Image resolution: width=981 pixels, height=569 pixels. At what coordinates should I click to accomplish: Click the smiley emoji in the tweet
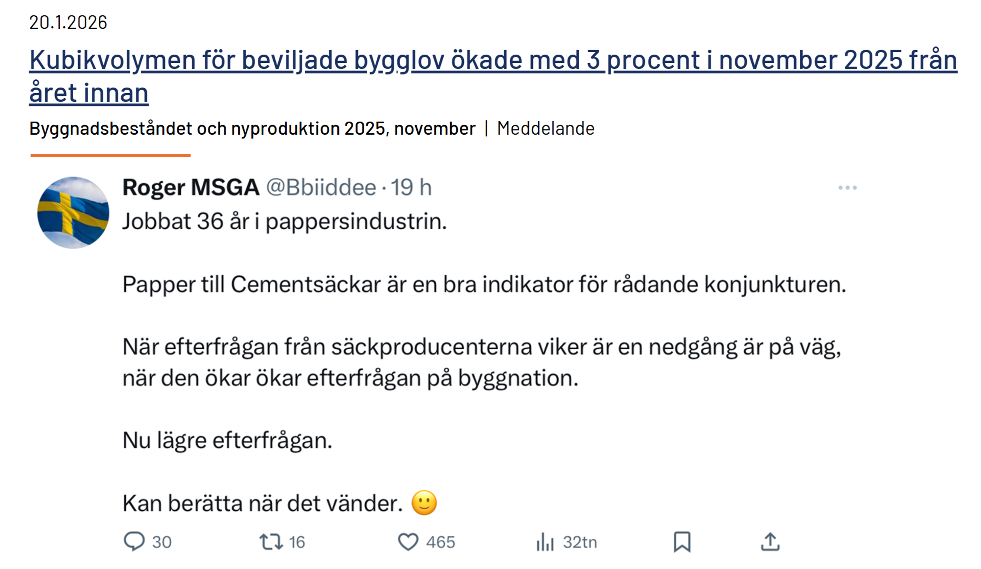pos(424,503)
